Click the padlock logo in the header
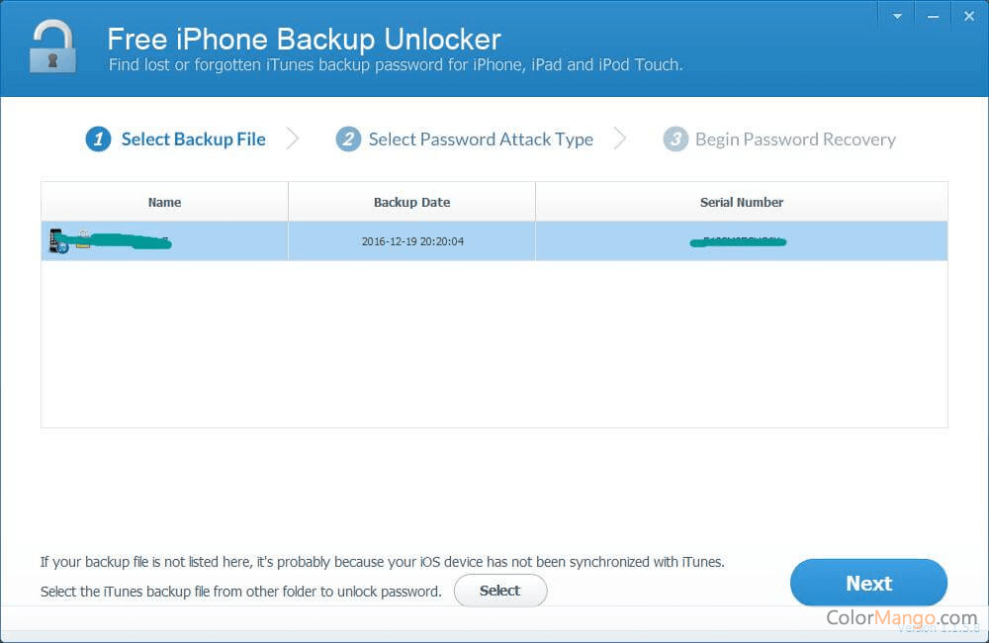This screenshot has height=643, width=989. tap(52, 47)
